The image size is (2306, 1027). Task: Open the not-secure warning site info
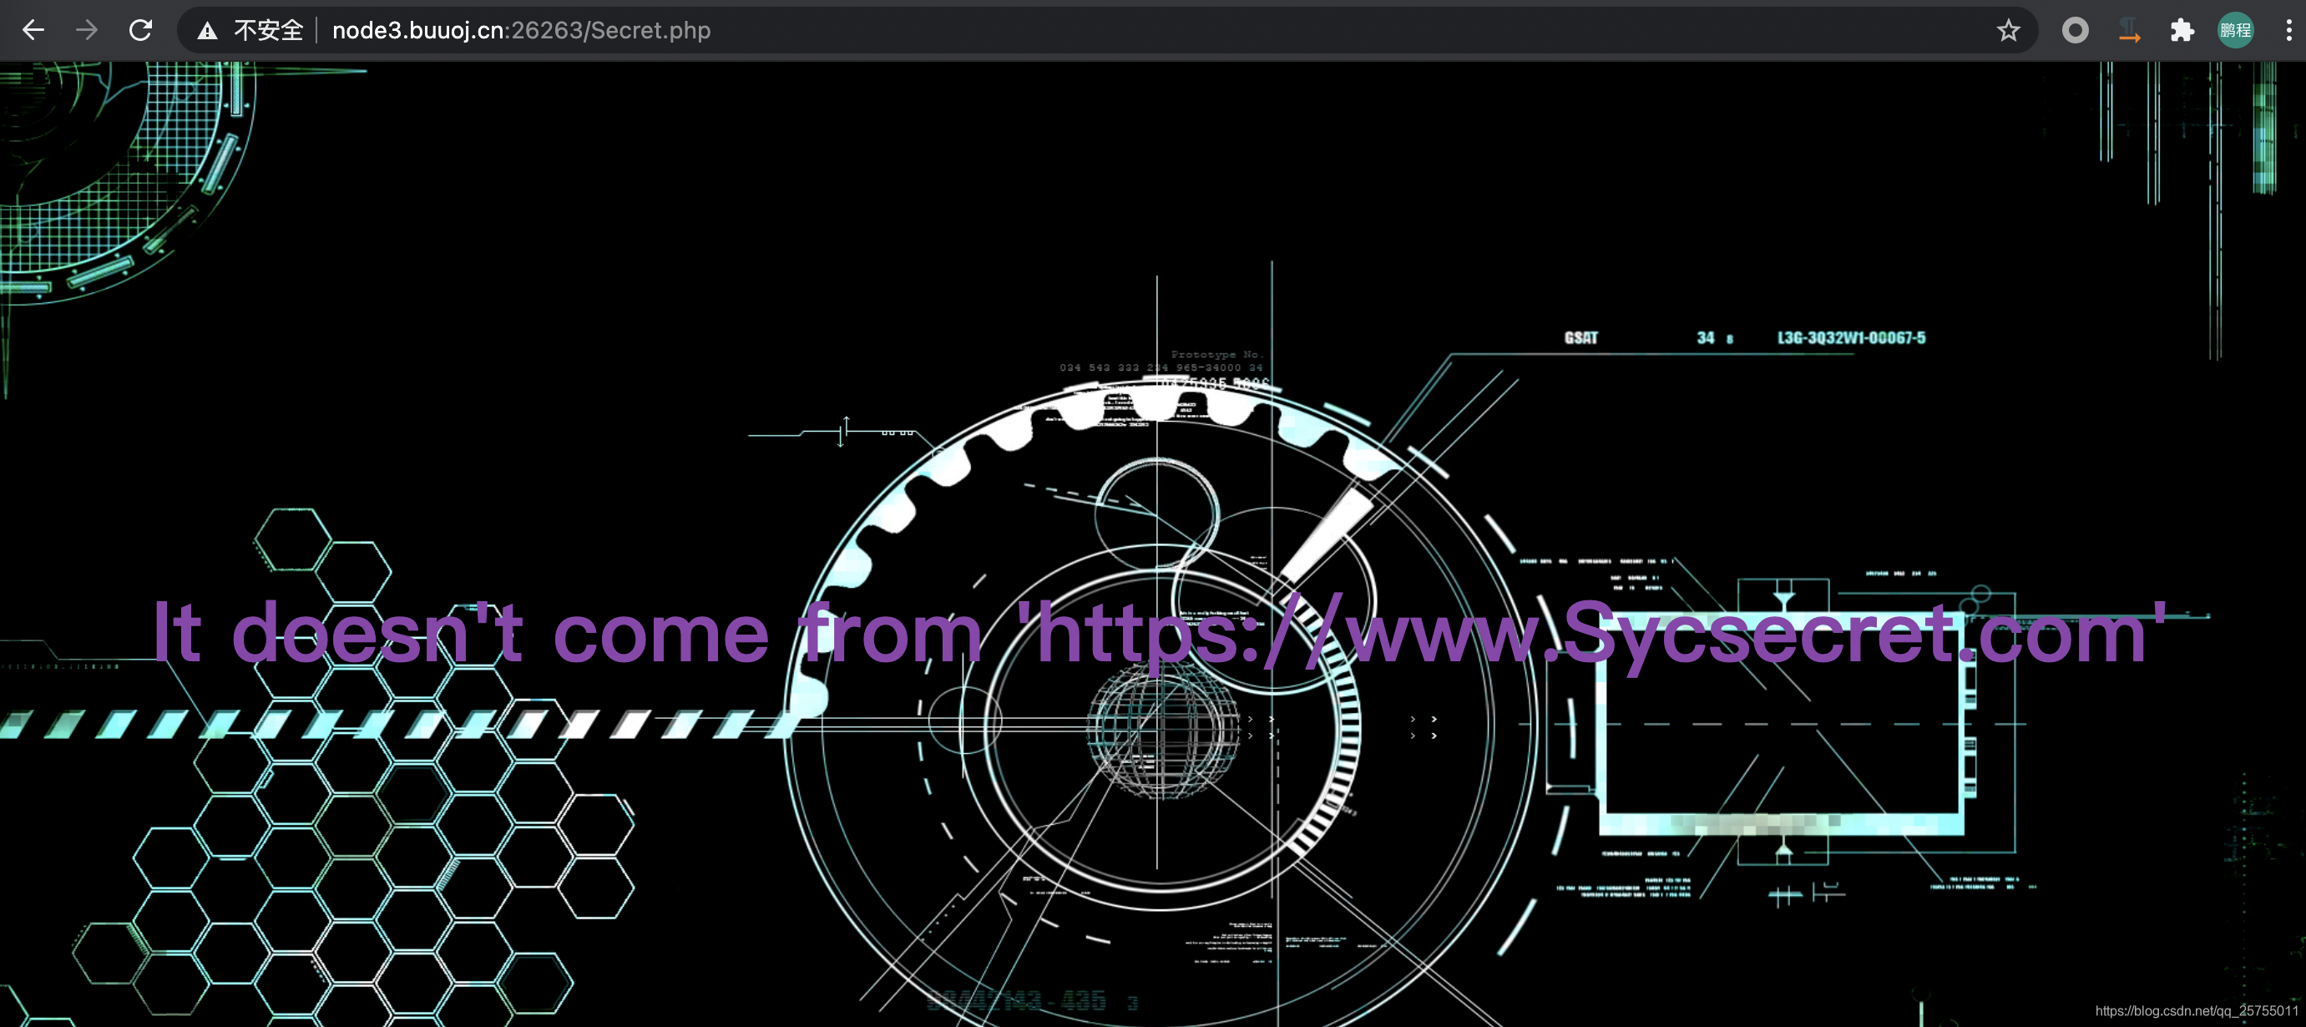pyautogui.click(x=208, y=32)
